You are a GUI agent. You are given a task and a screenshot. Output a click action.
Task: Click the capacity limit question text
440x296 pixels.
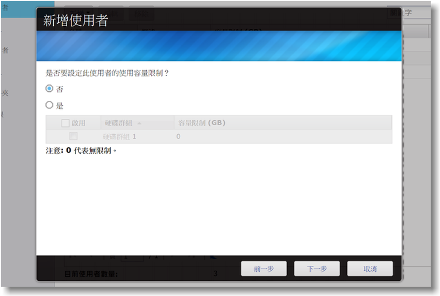[107, 73]
